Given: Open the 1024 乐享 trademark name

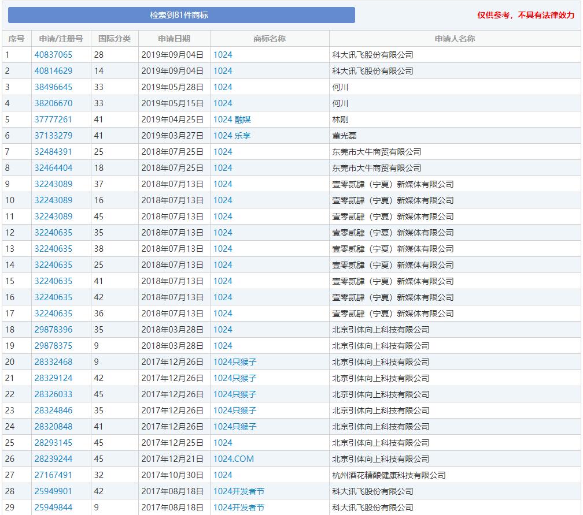Looking at the screenshot, I should [x=232, y=136].
